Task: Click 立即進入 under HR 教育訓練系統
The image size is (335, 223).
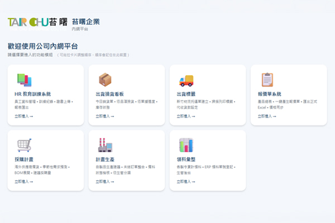Action: coord(23,117)
